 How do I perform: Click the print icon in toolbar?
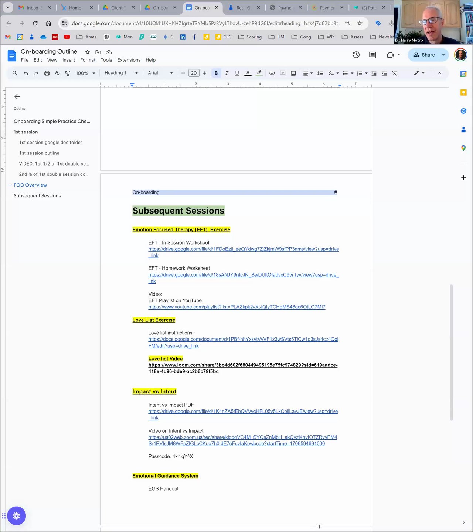pyautogui.click(x=47, y=73)
